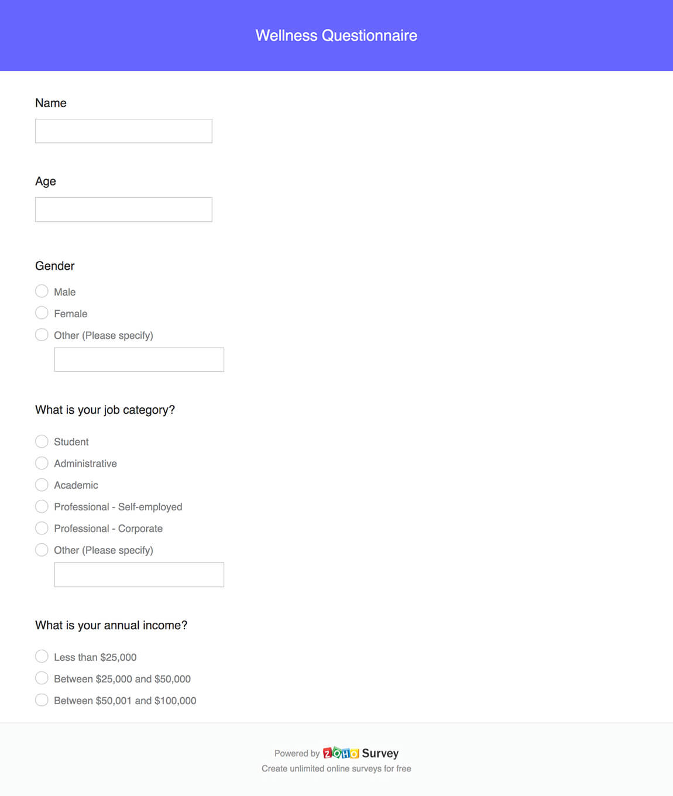Click the job category Other specify box
Viewport: 673px width, 796px height.
pos(139,574)
